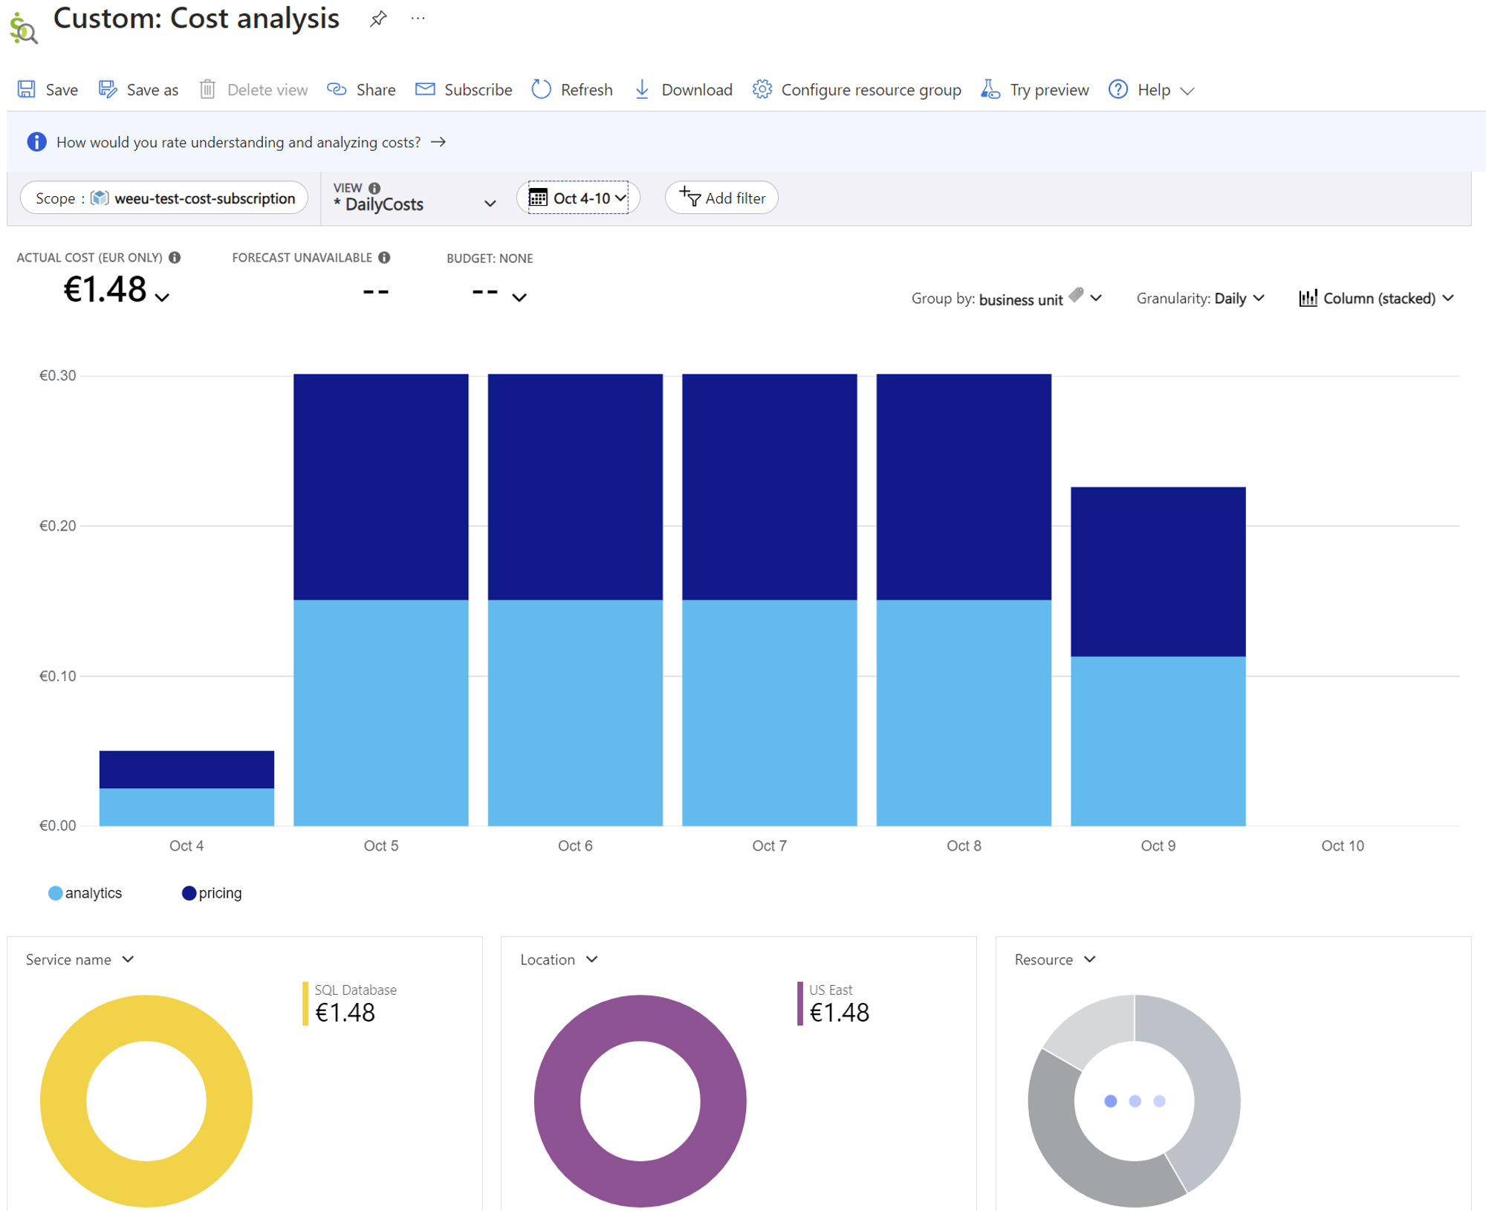This screenshot has width=1486, height=1211.
Task: Open the Oct 4-10 date range dropdown
Action: click(578, 198)
